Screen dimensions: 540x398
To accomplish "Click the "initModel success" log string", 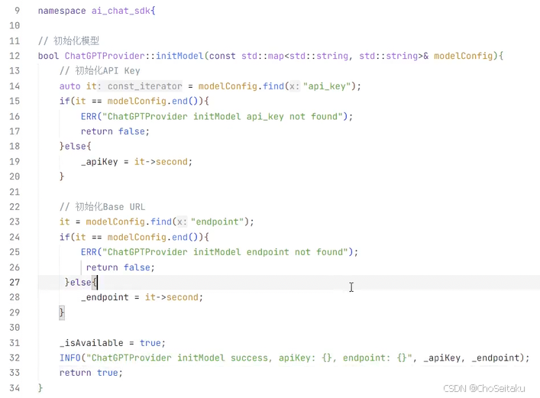I will coord(249,358).
